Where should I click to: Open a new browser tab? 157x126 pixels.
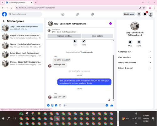pos(36,3)
